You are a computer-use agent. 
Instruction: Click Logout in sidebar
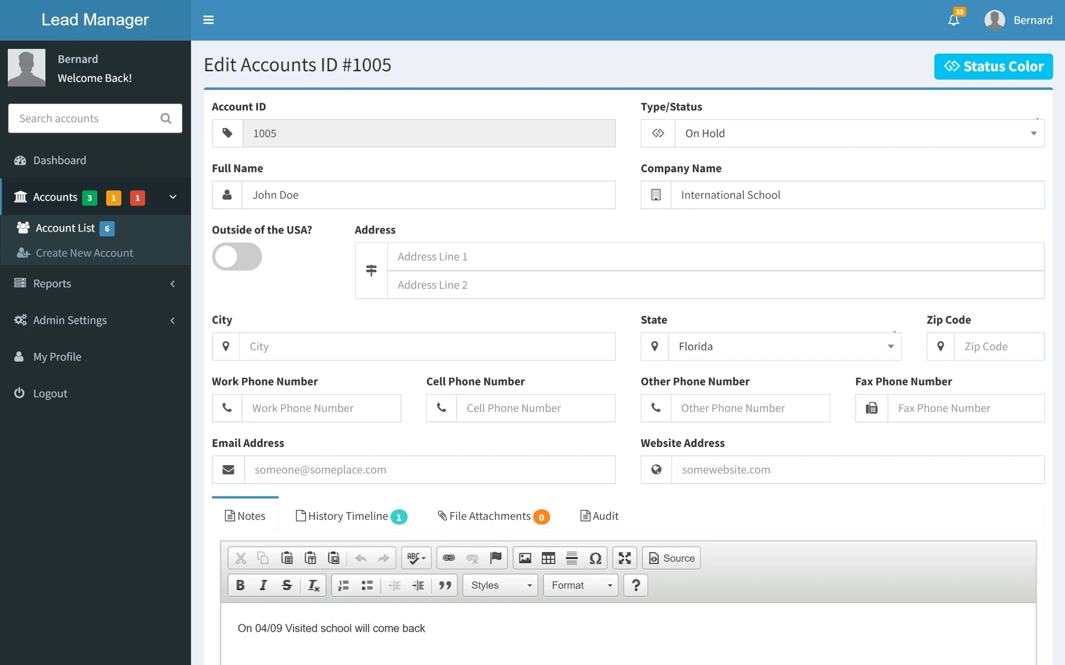95,393
